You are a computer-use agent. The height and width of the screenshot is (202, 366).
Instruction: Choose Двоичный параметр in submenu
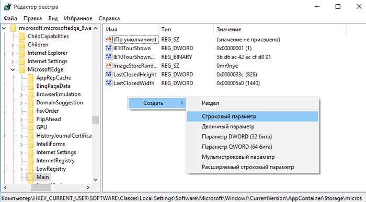[253, 126]
